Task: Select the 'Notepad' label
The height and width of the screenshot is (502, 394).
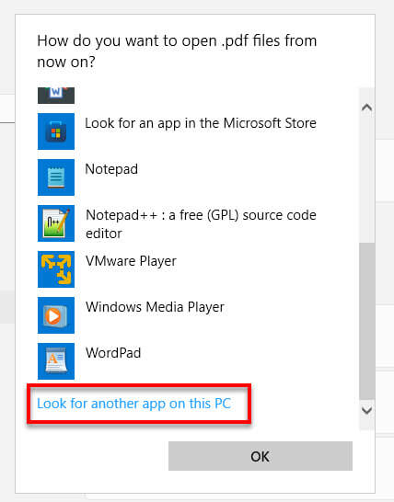Action: point(111,169)
